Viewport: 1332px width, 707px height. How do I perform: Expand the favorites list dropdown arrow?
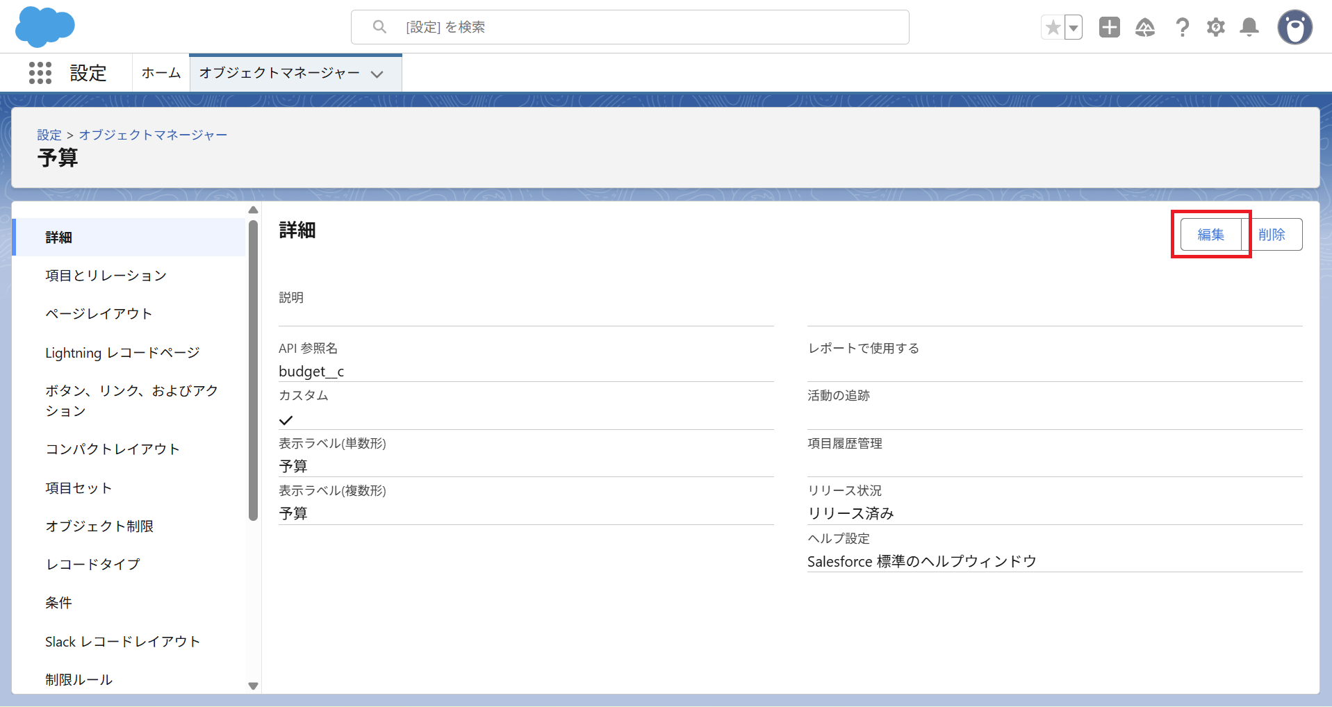pos(1074,28)
